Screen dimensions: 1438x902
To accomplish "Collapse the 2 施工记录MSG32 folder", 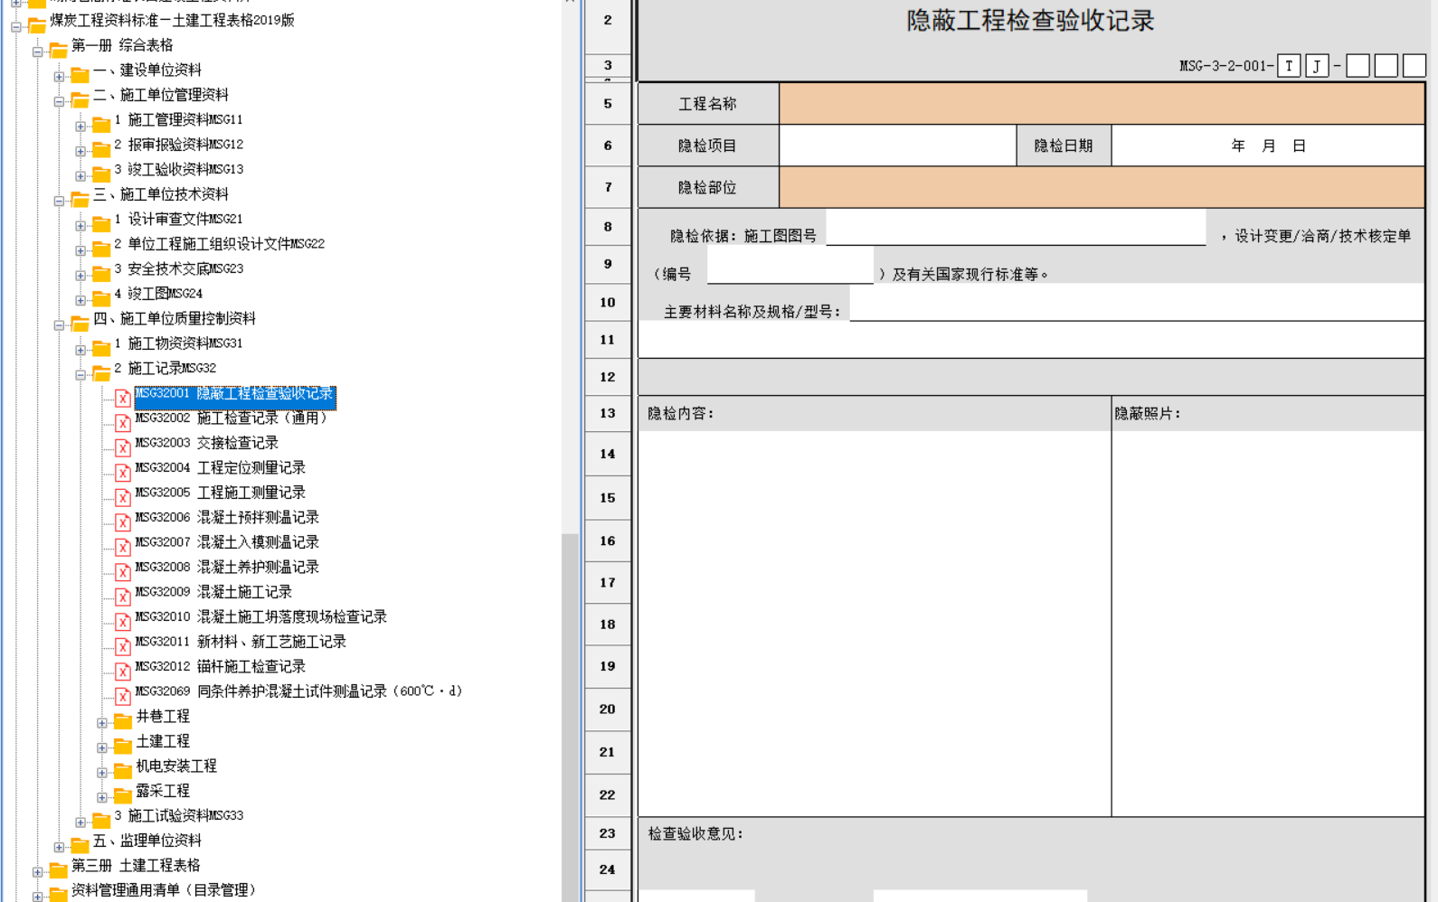I will (x=80, y=374).
